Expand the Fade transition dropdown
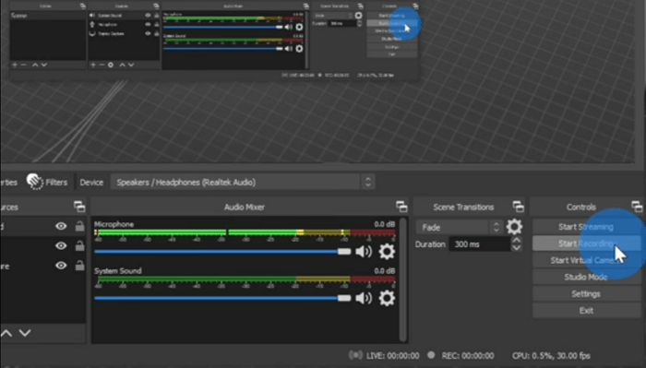Screen dimensions: 646x368 point(460,227)
